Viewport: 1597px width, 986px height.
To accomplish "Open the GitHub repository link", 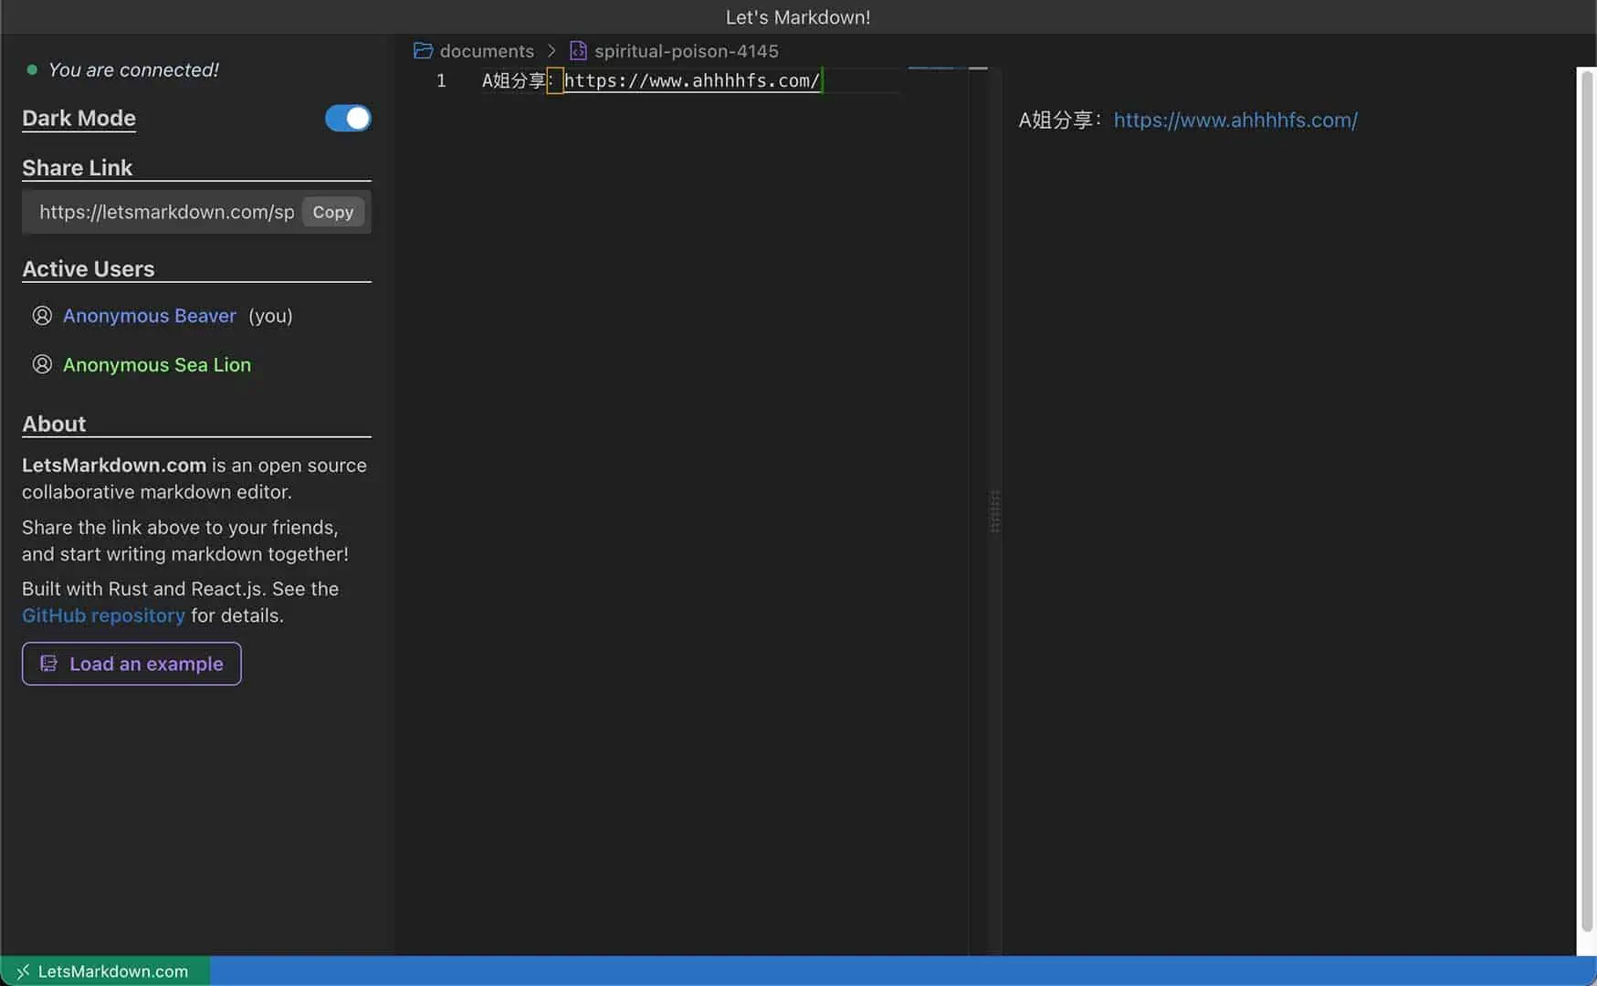I will [x=103, y=615].
